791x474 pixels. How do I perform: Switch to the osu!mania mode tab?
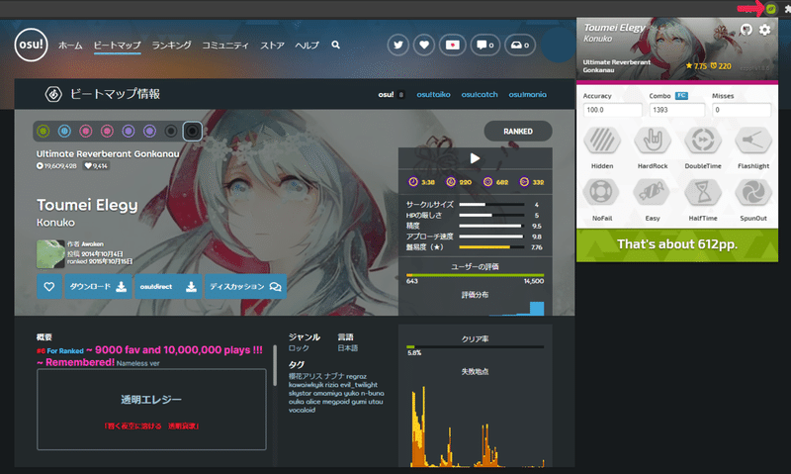point(527,94)
